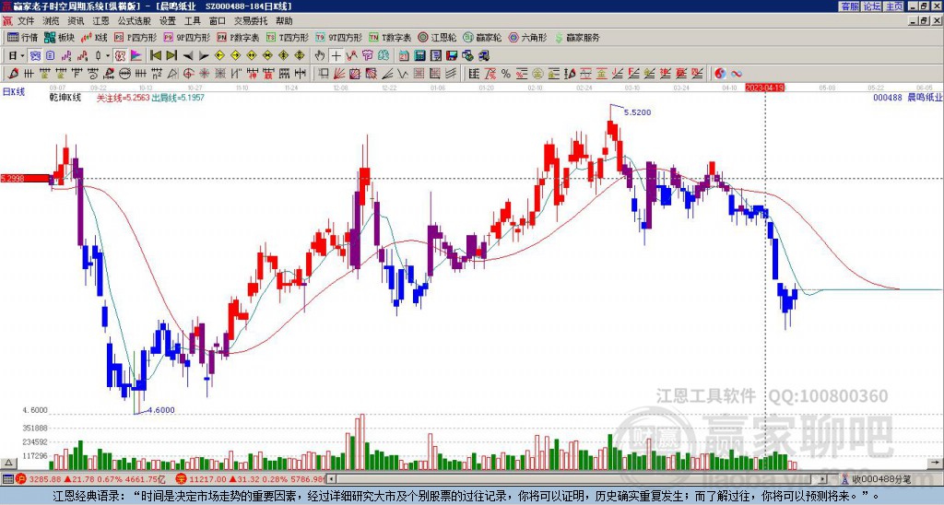Open the 江恩 menu

[x=101, y=21]
